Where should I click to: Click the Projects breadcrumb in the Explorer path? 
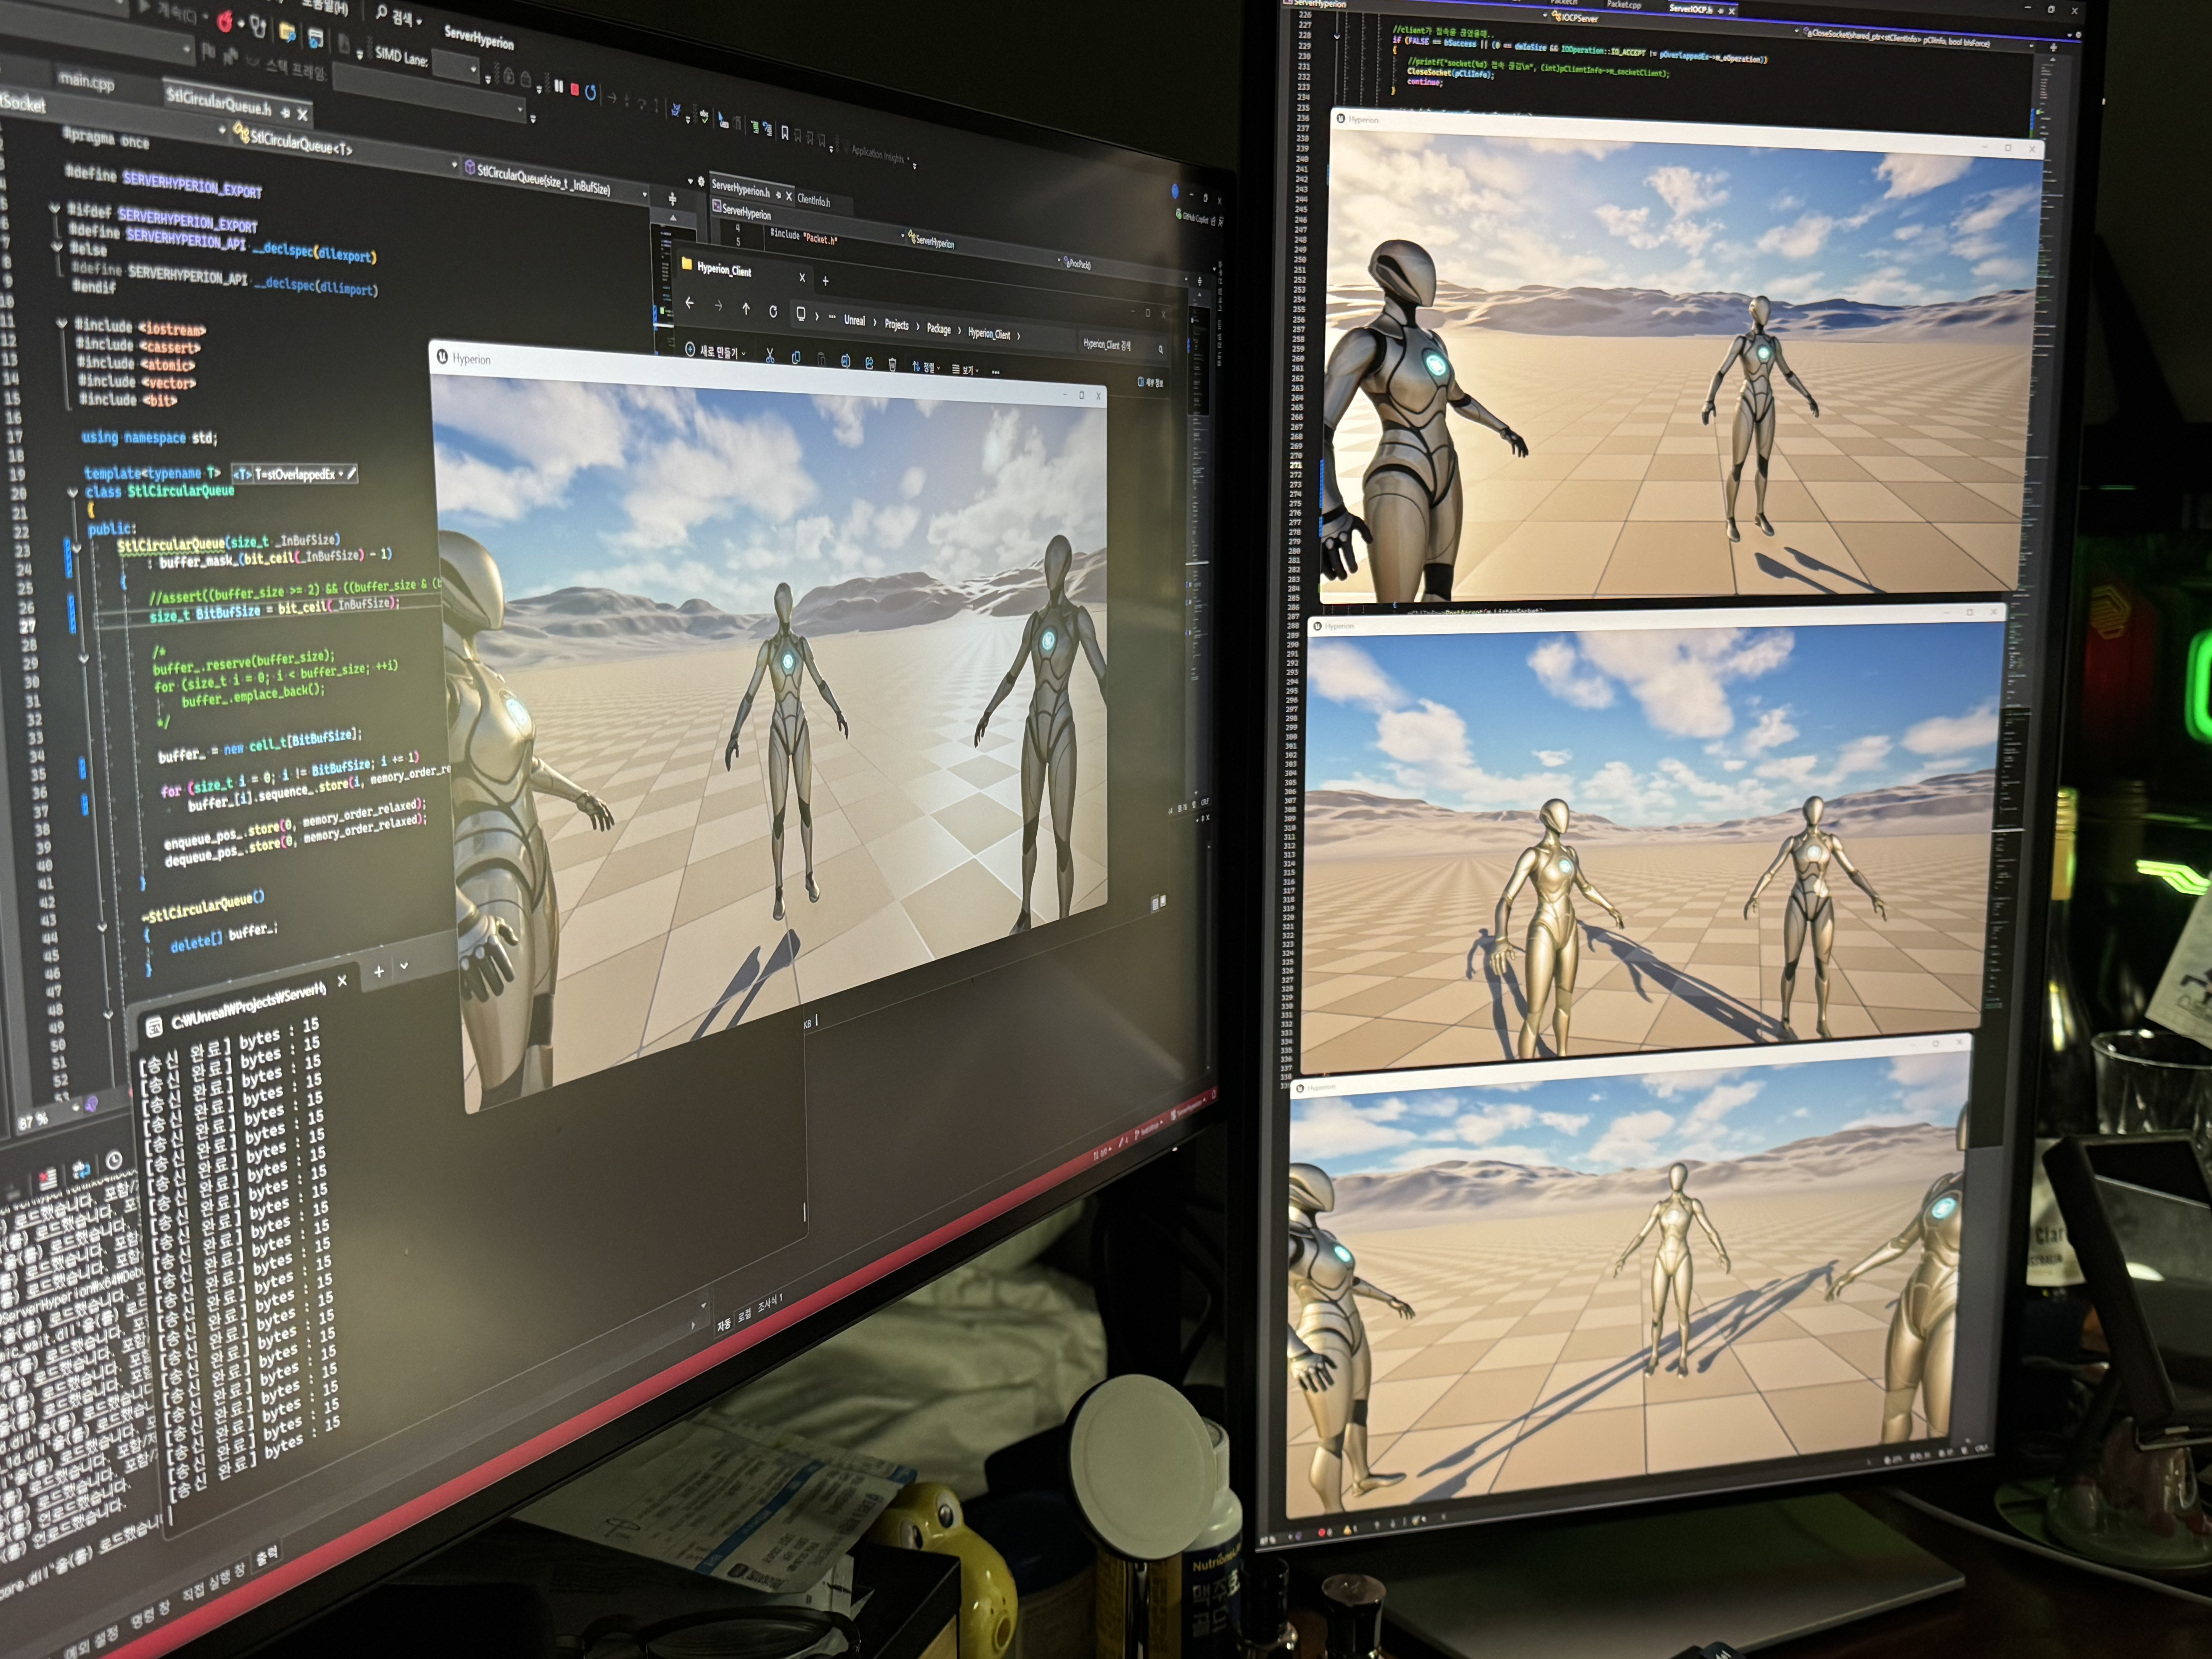896,324
